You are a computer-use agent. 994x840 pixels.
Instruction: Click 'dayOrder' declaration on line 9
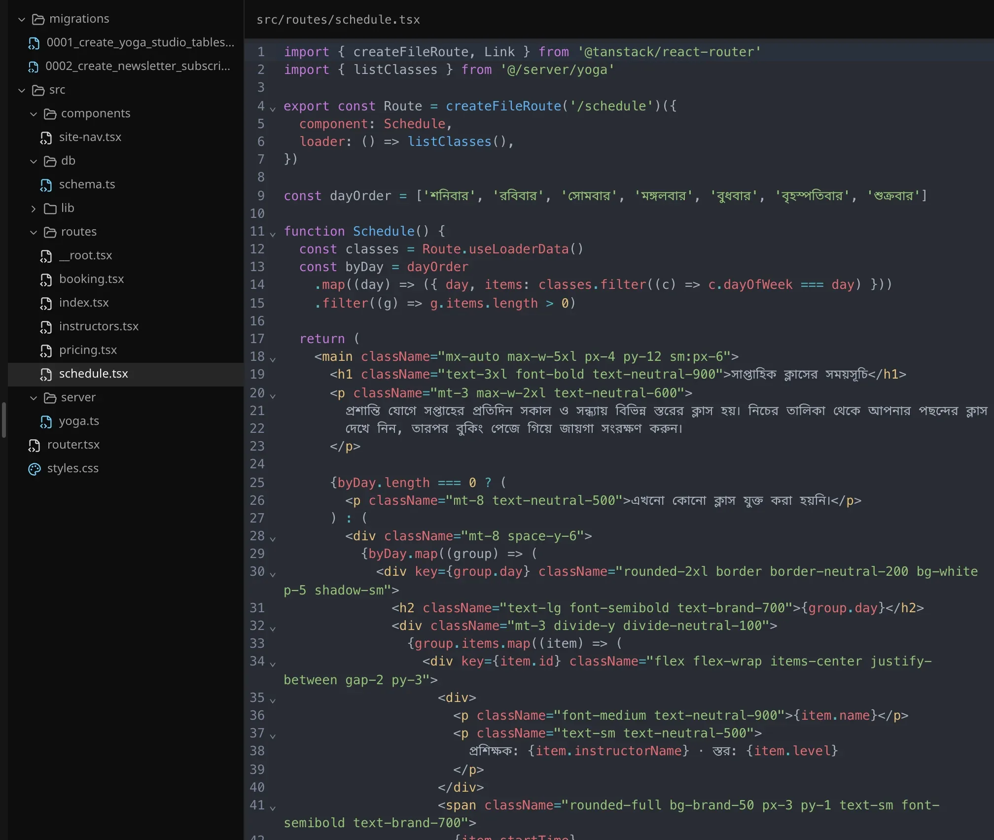tap(360, 196)
